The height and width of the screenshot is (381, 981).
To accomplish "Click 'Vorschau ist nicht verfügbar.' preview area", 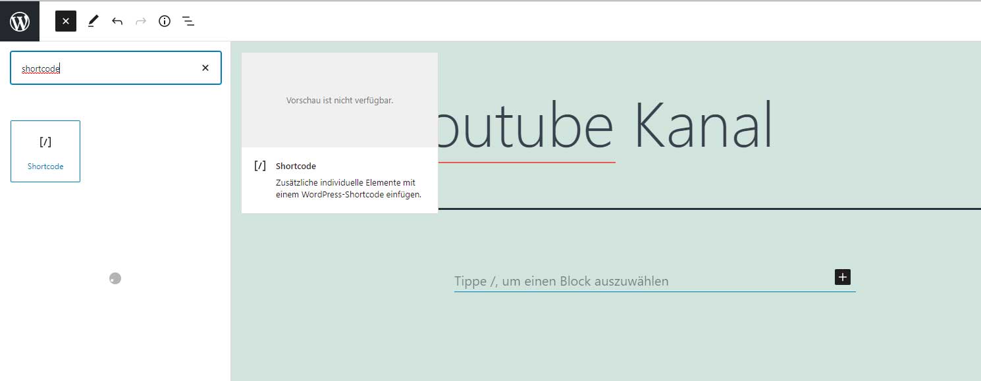I will [x=340, y=100].
